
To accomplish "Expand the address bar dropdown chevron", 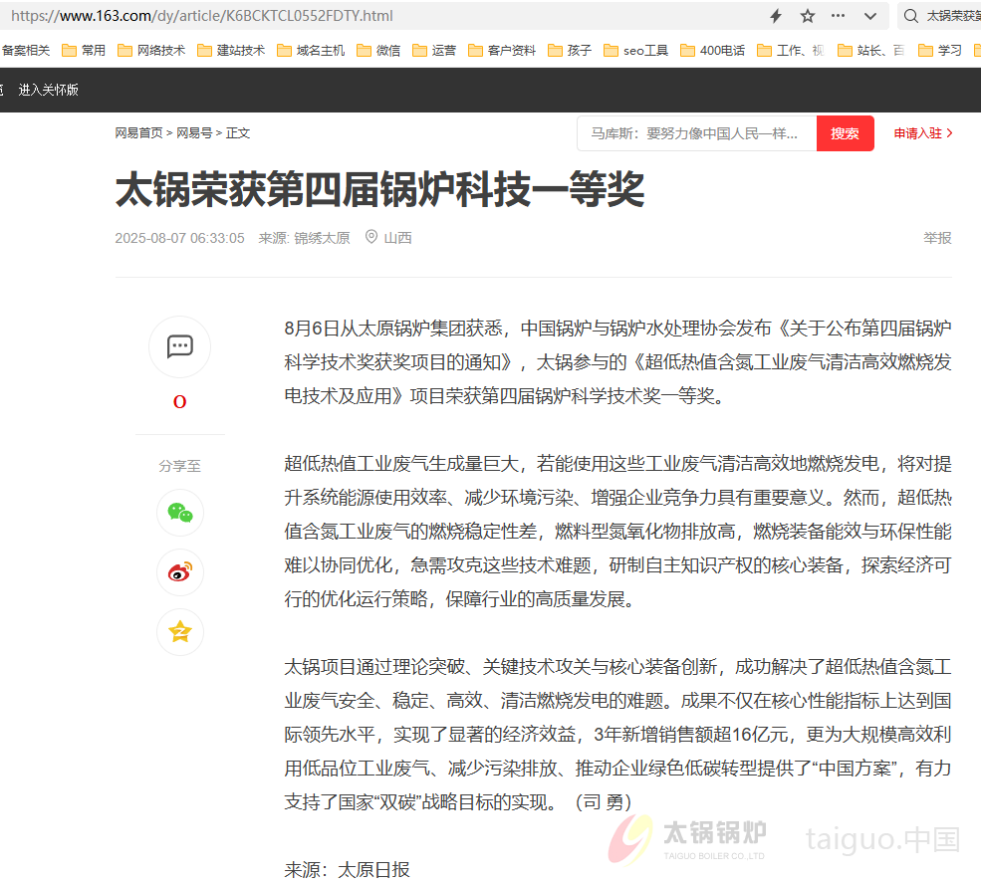I will point(870,16).
